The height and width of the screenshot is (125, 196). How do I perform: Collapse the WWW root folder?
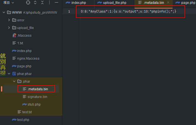tap(3, 13)
